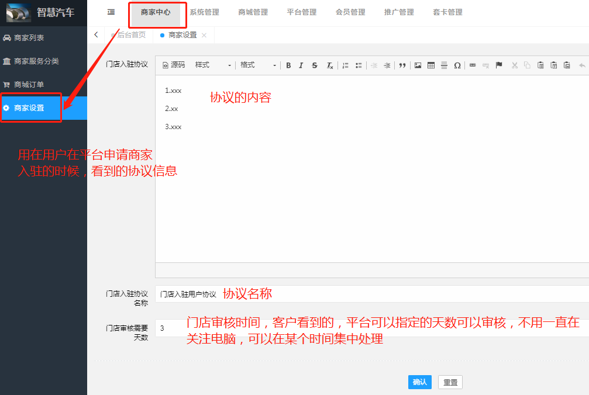Click the copy icon
The image size is (589, 395).
pos(528,65)
